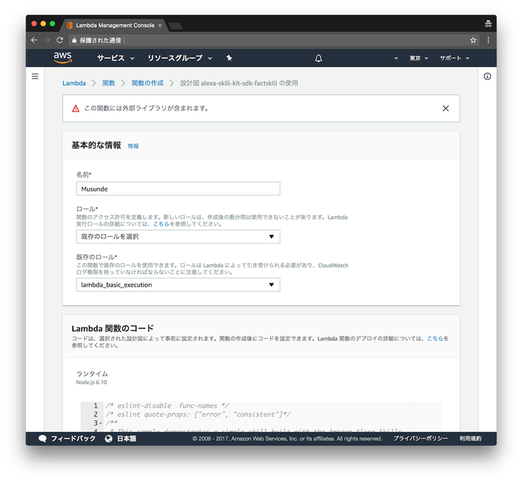Go to 関数の作成 breadcrumb
This screenshot has width=522, height=482.
(x=147, y=83)
